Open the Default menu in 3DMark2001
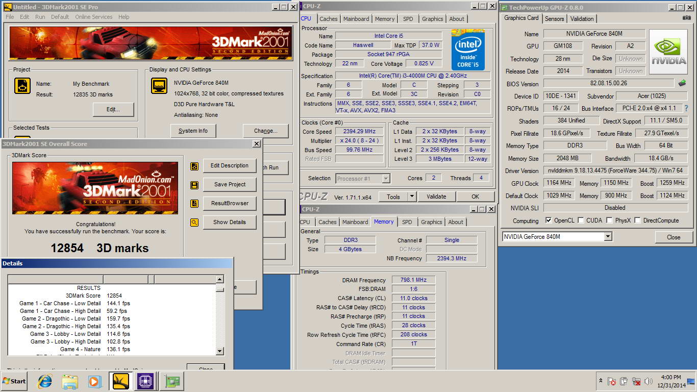 coord(60,17)
